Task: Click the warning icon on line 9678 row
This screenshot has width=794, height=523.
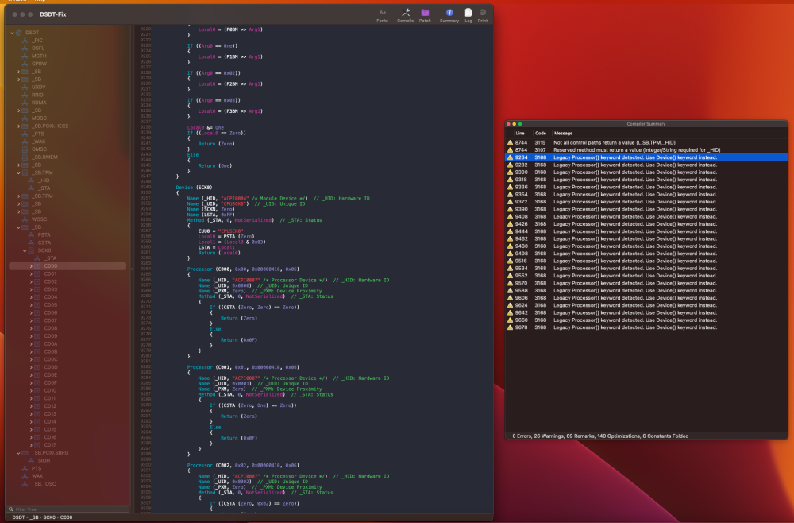Action: (510, 328)
